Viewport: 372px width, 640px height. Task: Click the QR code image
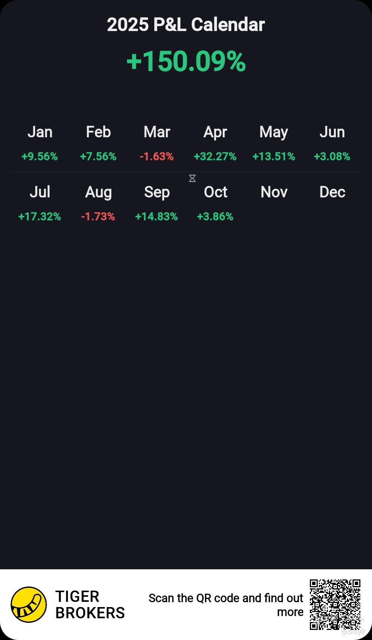[335, 604]
